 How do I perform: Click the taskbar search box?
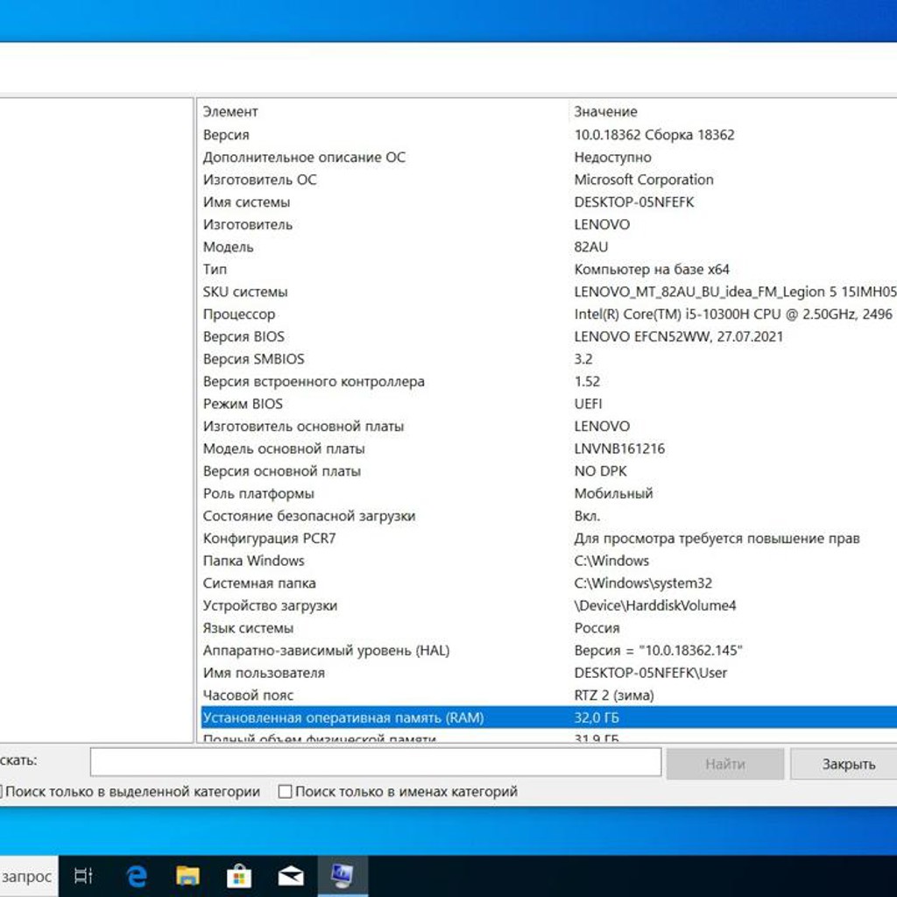pyautogui.click(x=29, y=876)
